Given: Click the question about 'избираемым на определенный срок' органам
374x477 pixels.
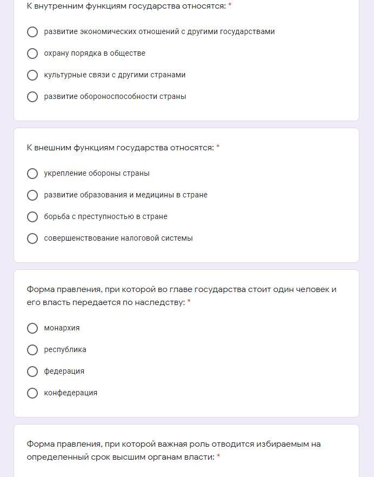Looking at the screenshot, I should [173, 450].
